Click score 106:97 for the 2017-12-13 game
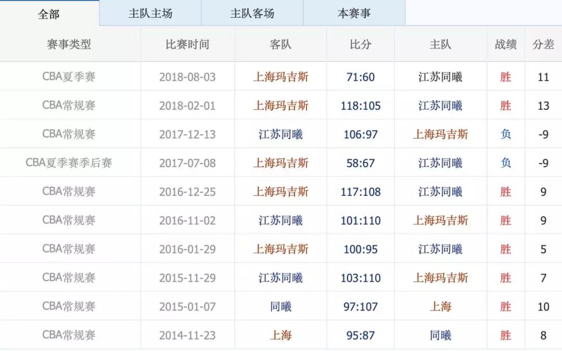The image size is (562, 351). coord(361,134)
